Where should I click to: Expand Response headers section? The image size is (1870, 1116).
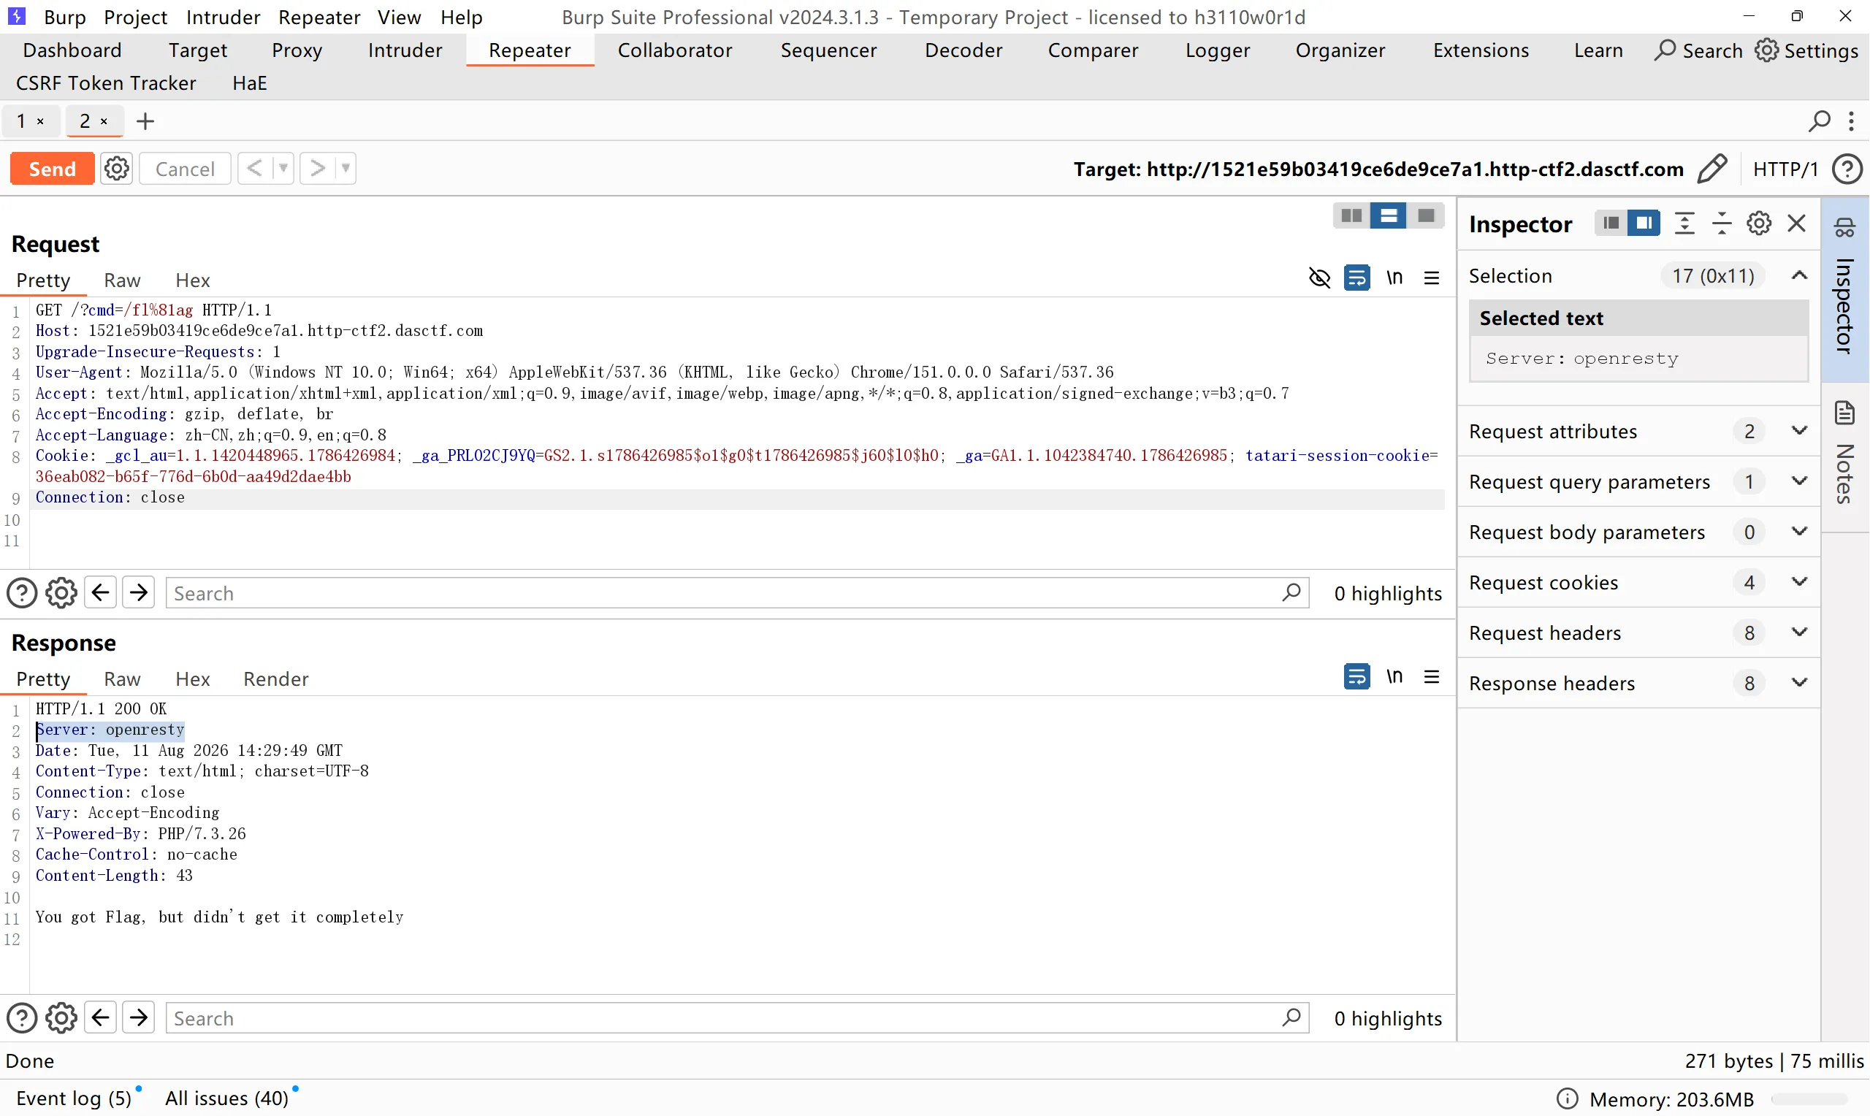[x=1799, y=683]
